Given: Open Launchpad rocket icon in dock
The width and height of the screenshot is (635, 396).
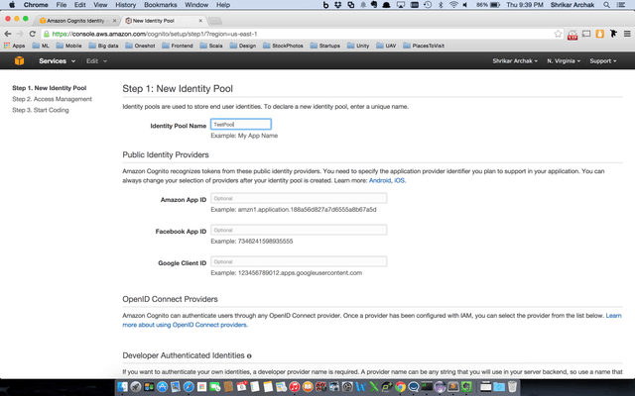Looking at the screenshot, I should point(136,387).
